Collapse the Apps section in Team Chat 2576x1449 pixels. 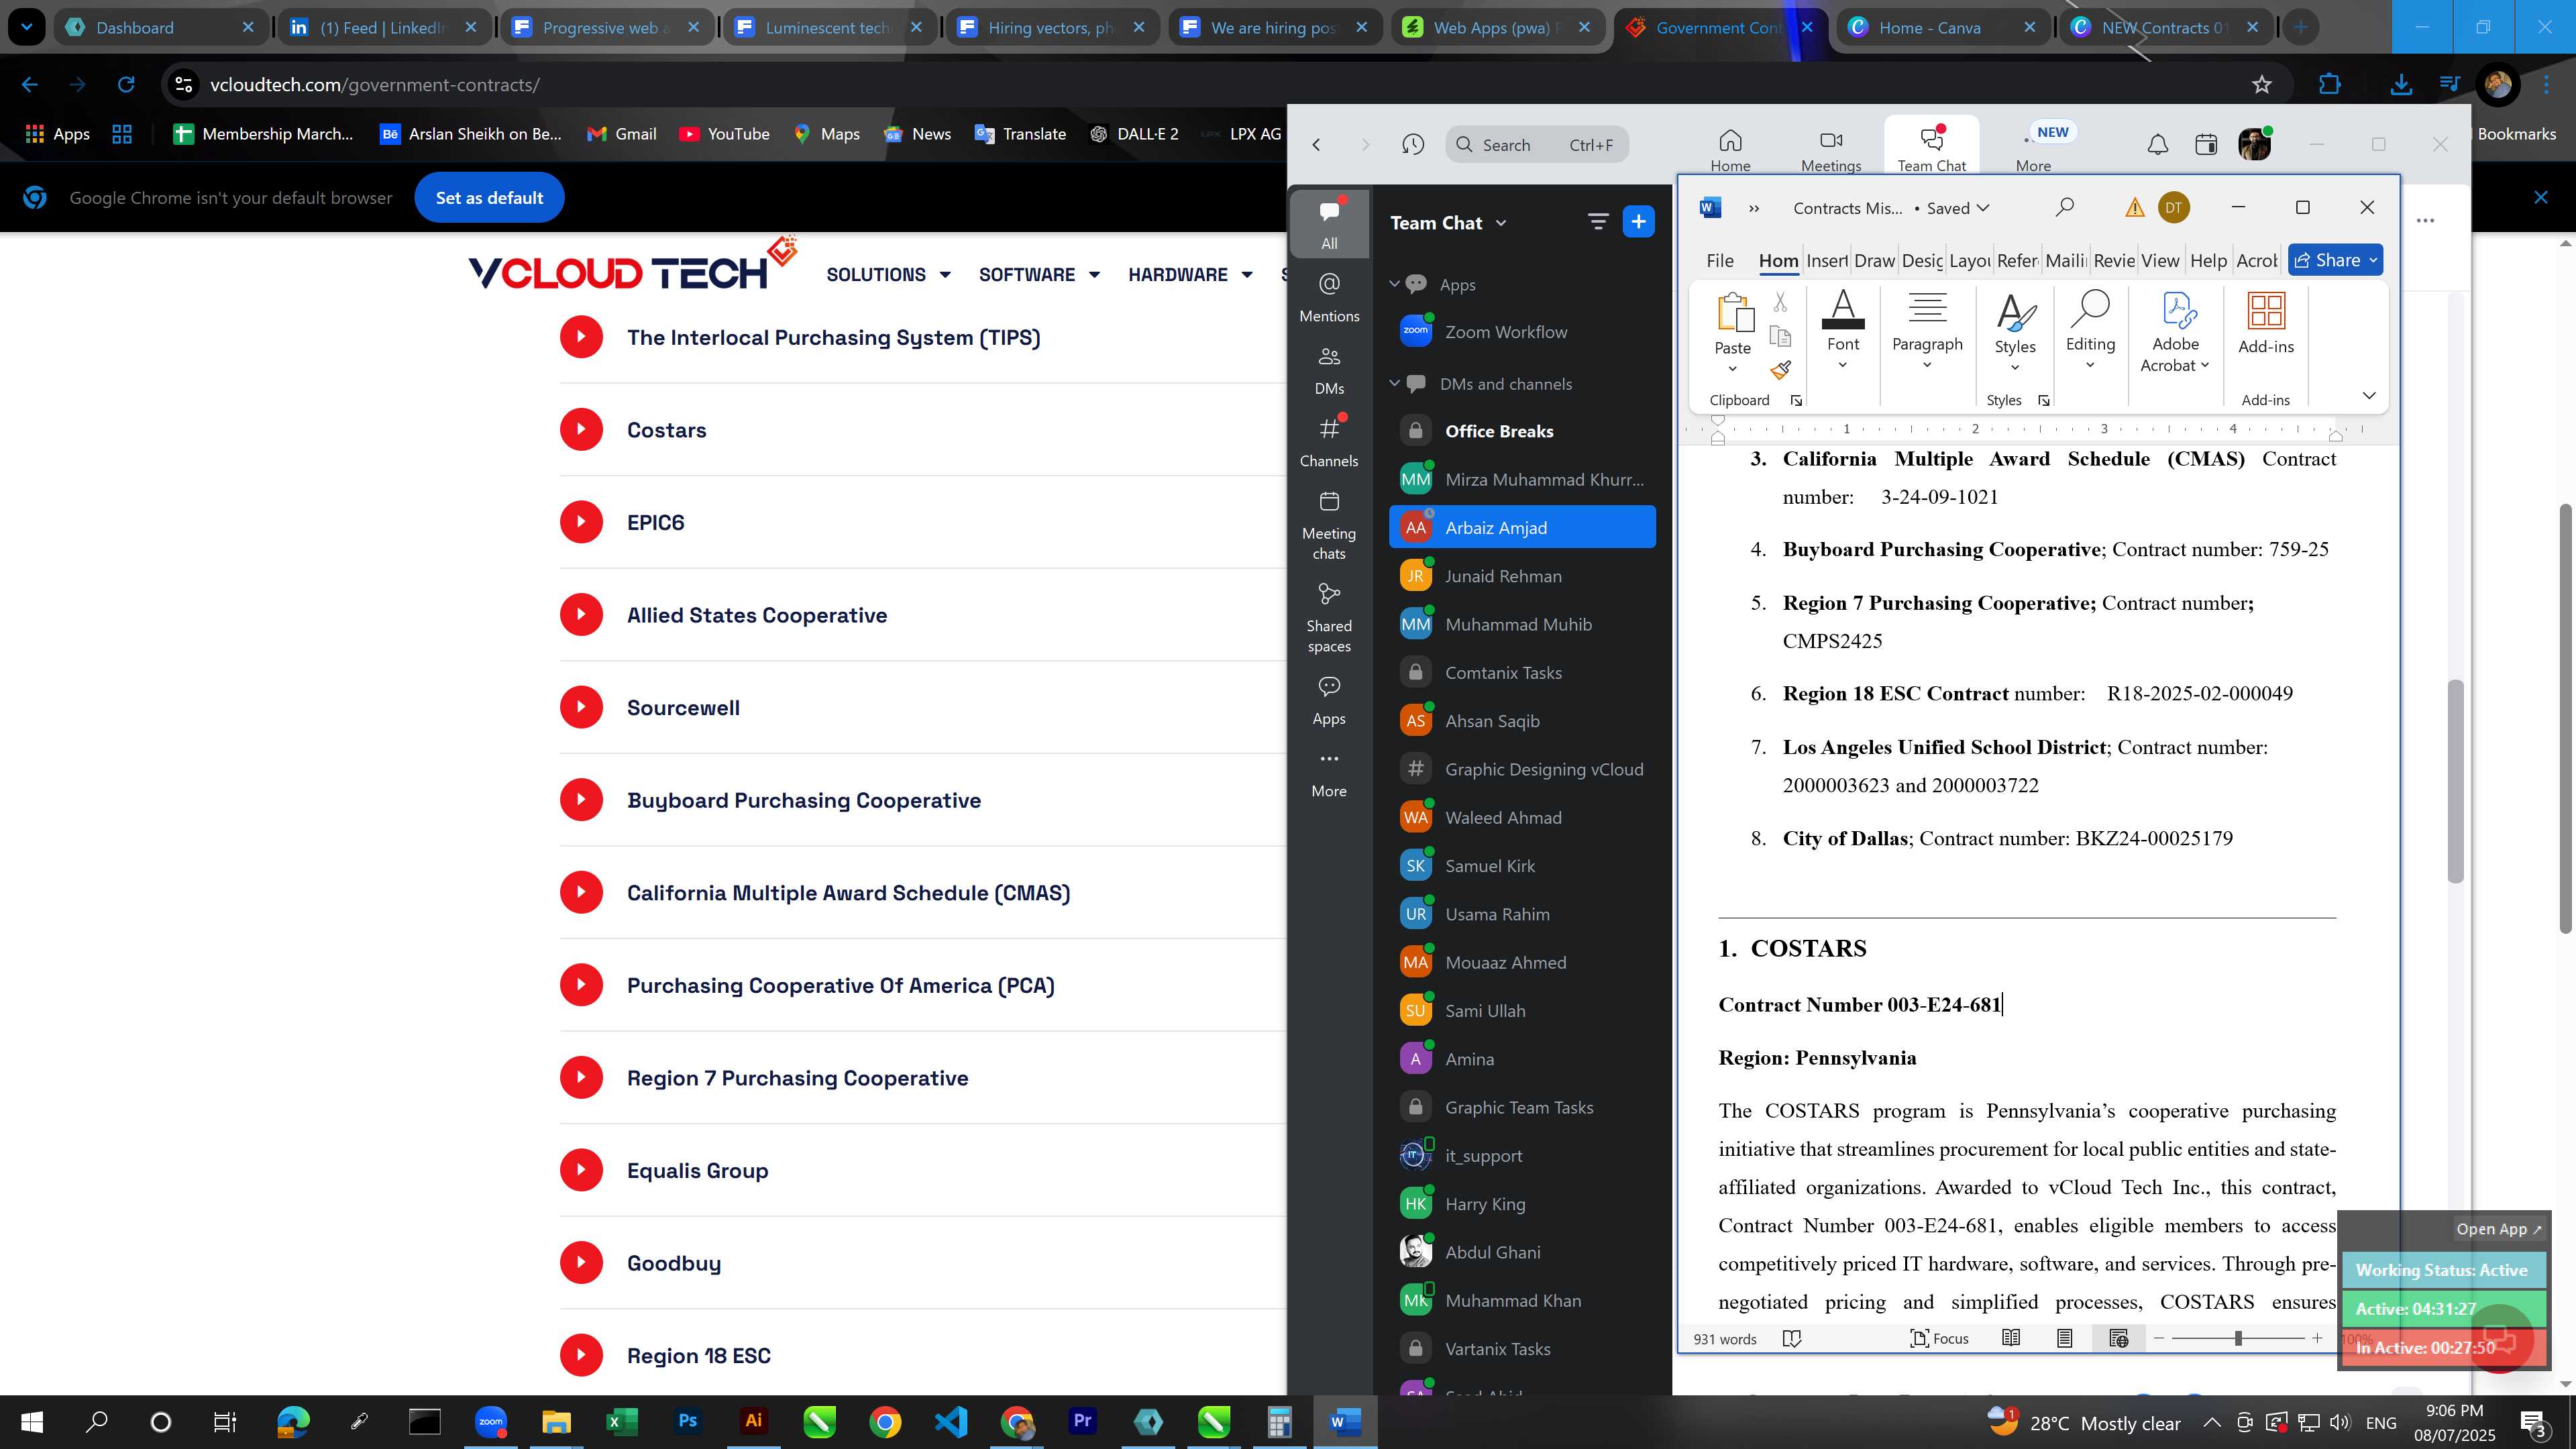click(1394, 284)
